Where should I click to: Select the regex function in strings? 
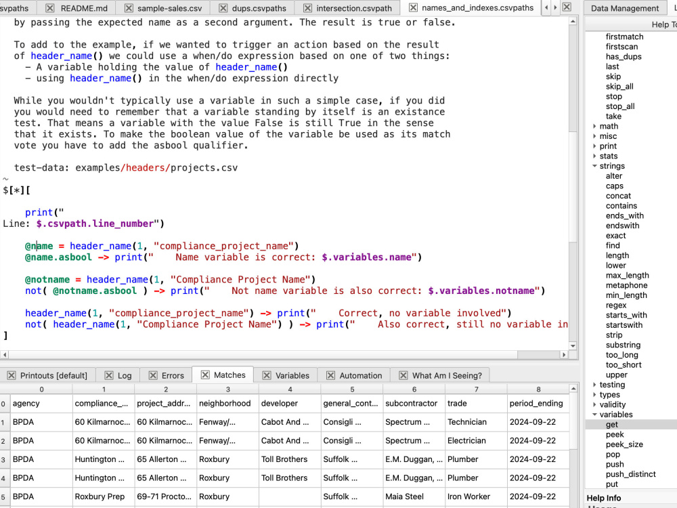[615, 305]
